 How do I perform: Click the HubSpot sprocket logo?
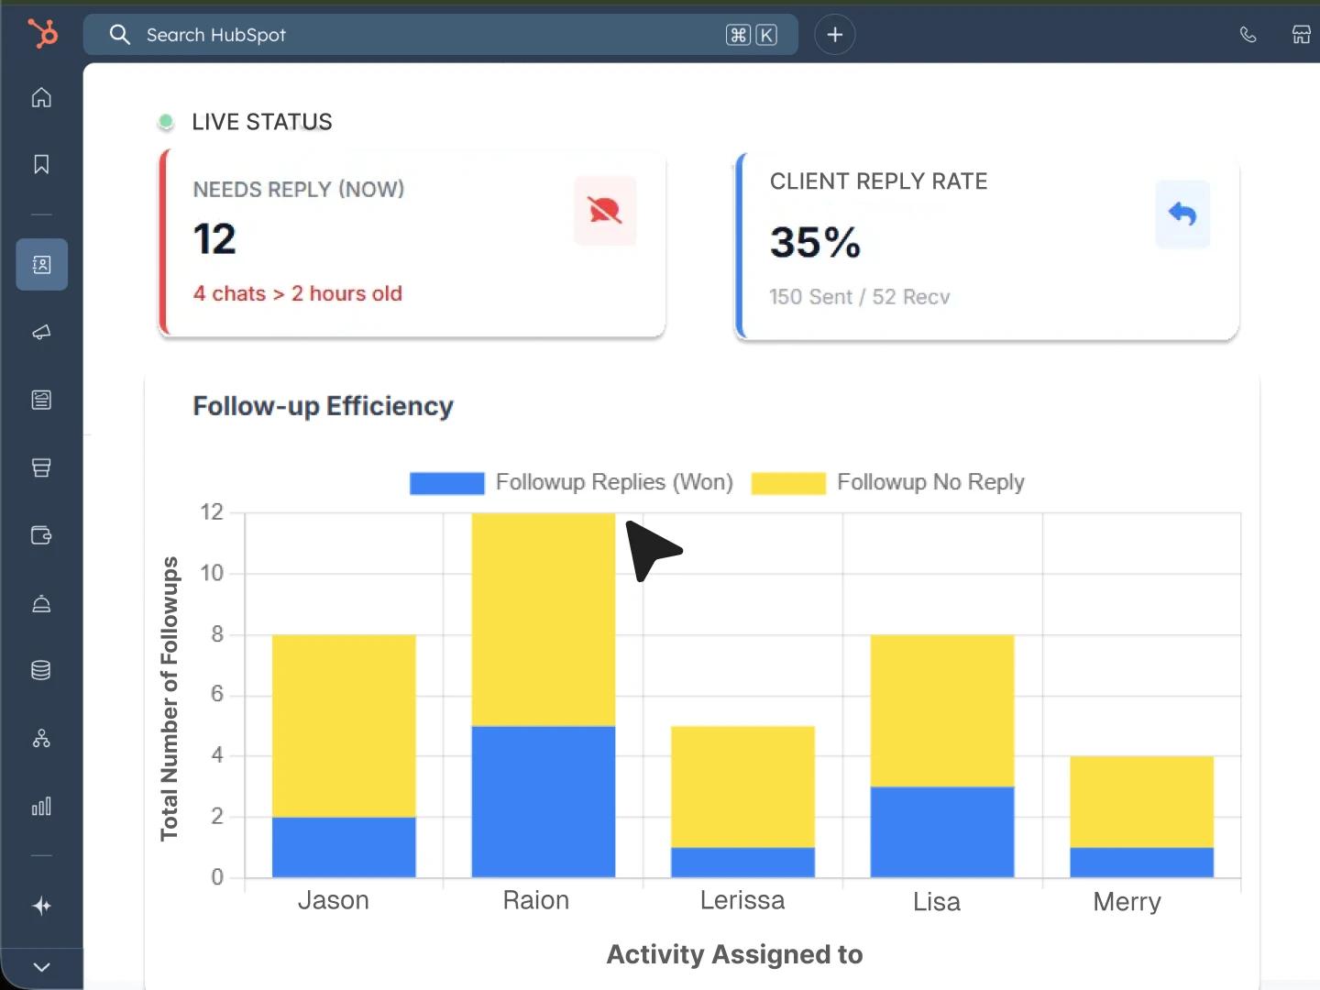[42, 34]
